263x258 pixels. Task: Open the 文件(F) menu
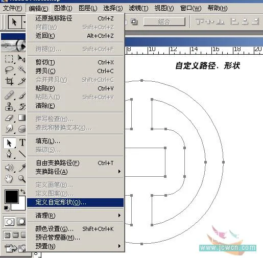(x=13, y=8)
